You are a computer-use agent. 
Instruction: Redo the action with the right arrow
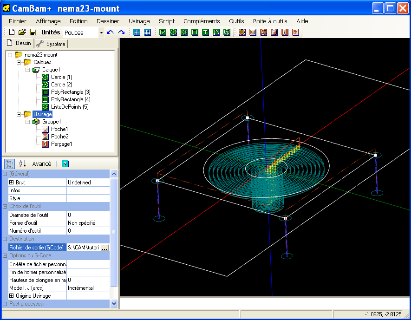121,32
